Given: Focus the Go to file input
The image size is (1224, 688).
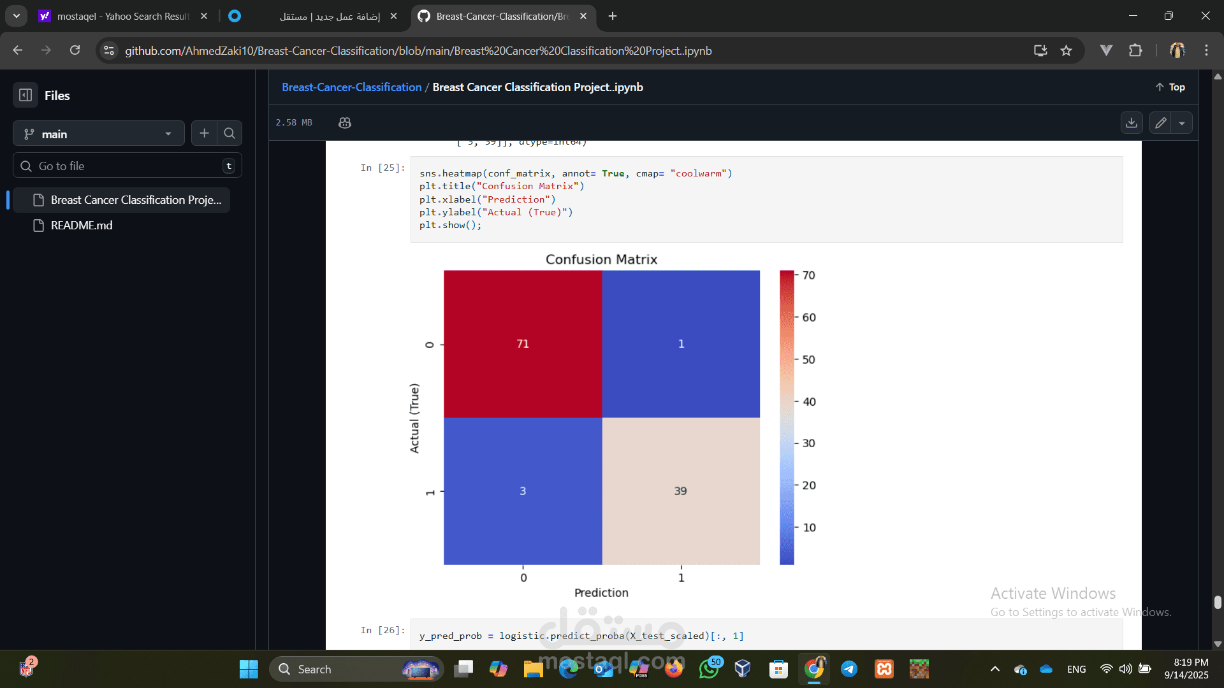Looking at the screenshot, I should [127, 166].
